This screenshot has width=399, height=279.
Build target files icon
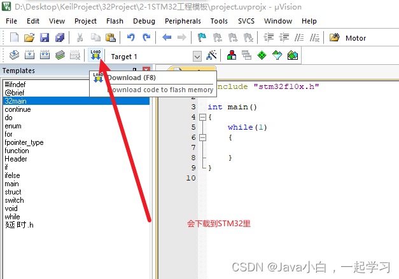click(x=29, y=55)
